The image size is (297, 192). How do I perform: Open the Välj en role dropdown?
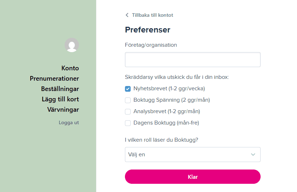click(x=193, y=155)
